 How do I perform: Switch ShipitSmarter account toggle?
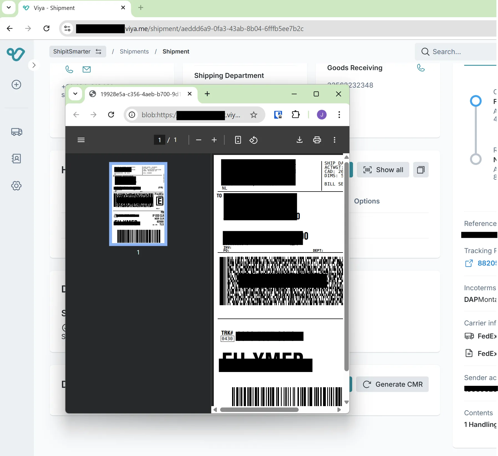(78, 52)
